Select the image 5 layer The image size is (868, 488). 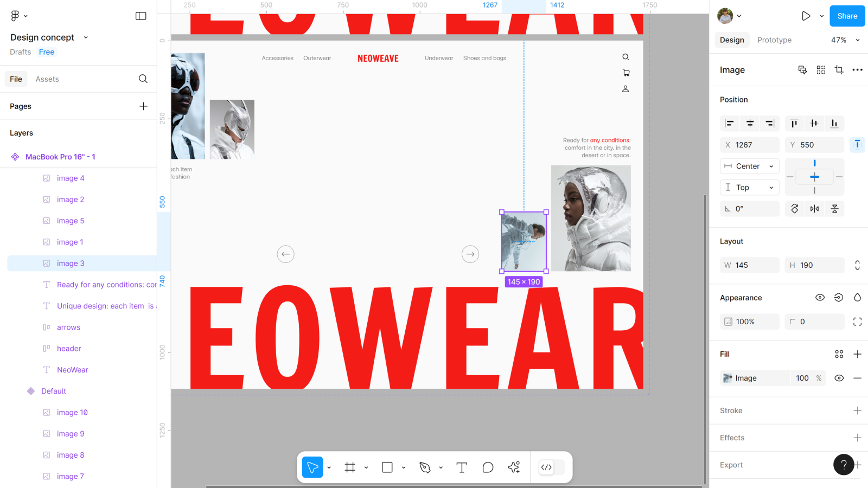pos(71,221)
